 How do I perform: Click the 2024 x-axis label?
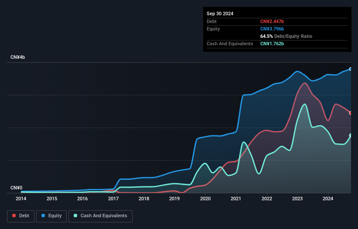pyautogui.click(x=328, y=199)
